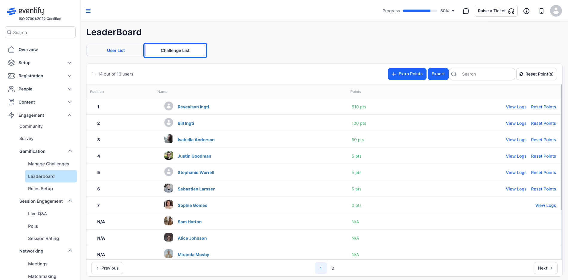Expand the Setup menu chevron
Viewport: 568px width, 280px height.
(x=70, y=63)
